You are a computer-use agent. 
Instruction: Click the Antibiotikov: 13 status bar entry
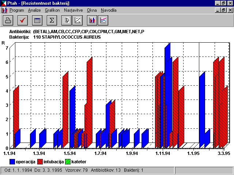pos(106,170)
